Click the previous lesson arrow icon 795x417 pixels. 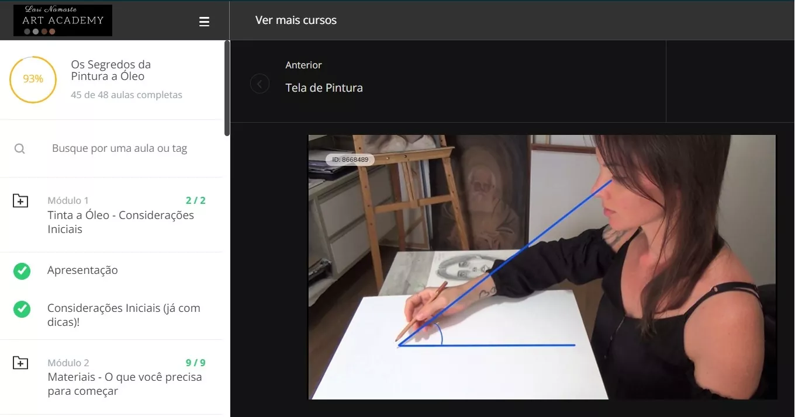point(260,84)
